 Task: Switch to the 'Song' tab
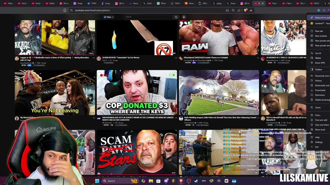point(106,3)
